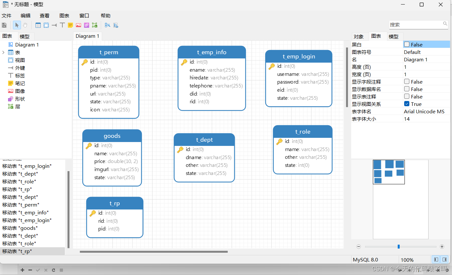Open the 编辑 menu
This screenshot has width=452, height=275.
26,15
